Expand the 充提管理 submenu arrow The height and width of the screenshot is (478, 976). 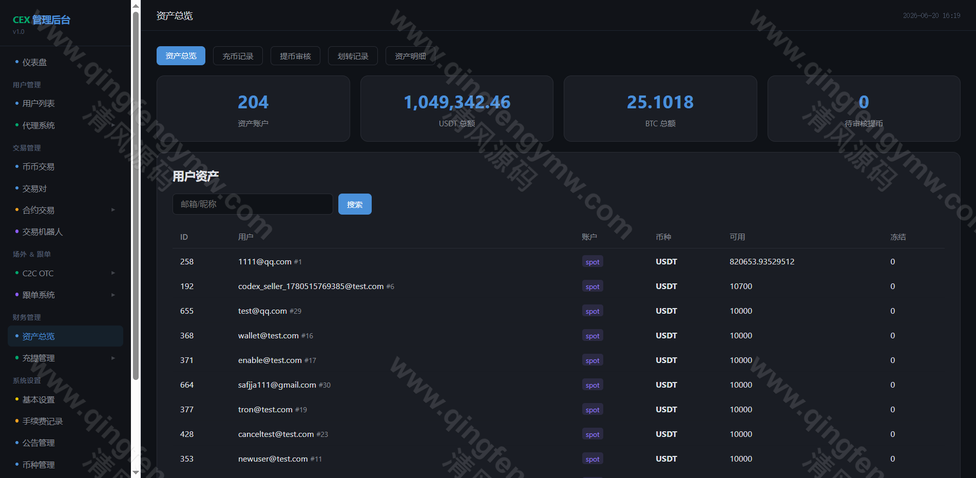click(x=113, y=358)
